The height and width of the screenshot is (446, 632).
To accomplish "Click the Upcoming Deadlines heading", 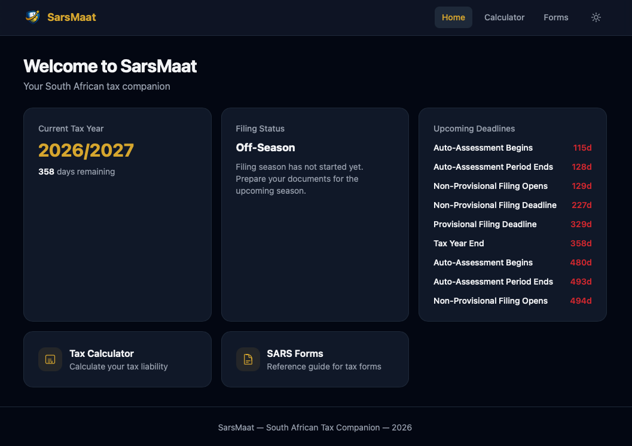I will [474, 129].
